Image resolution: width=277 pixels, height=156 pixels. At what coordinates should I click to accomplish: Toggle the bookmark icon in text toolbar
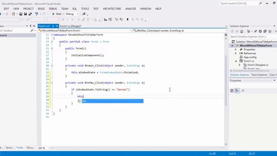pos(127,19)
